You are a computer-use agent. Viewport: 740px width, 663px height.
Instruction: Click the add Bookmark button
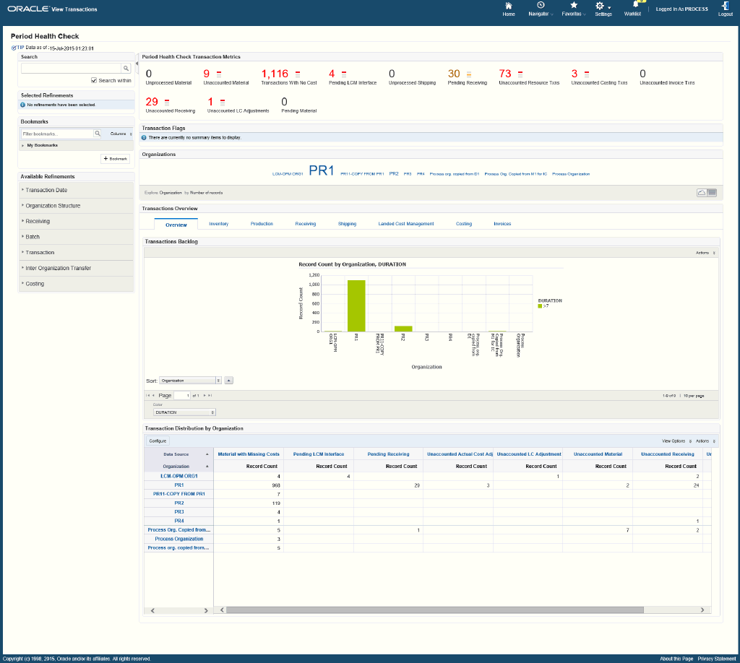click(115, 159)
